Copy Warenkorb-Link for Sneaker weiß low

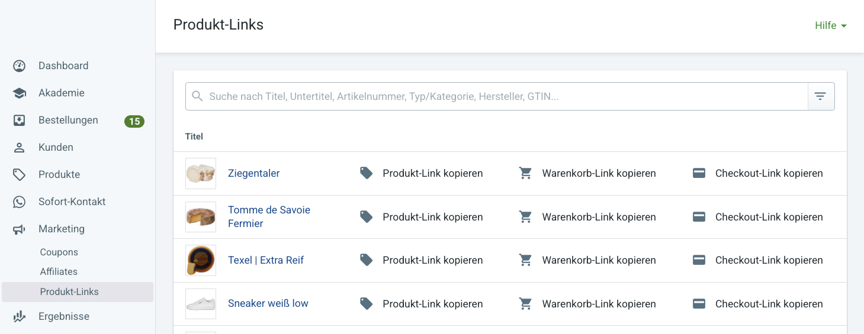coord(599,304)
